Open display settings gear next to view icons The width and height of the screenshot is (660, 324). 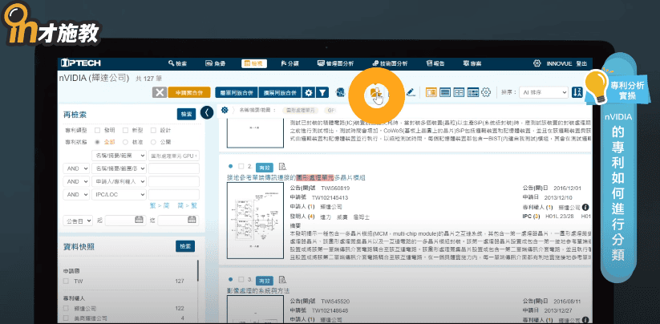(x=486, y=93)
